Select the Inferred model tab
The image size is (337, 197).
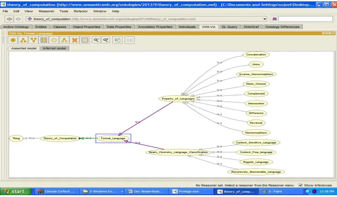pos(54,48)
